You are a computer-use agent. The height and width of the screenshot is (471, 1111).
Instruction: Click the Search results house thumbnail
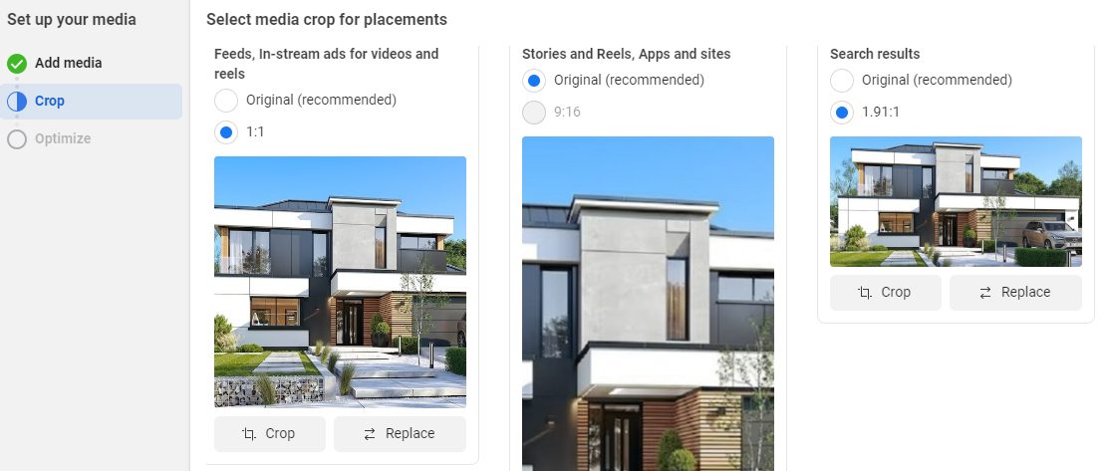(956, 202)
